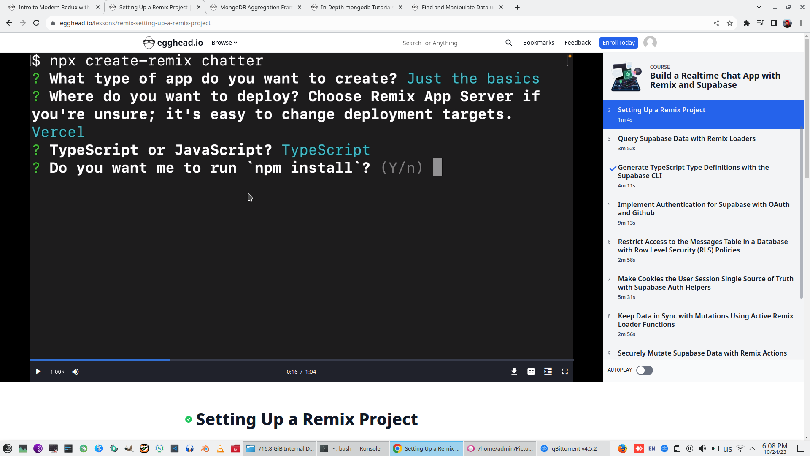This screenshot has width=810, height=456.
Task: Play the lesson video
Action: coord(38,372)
